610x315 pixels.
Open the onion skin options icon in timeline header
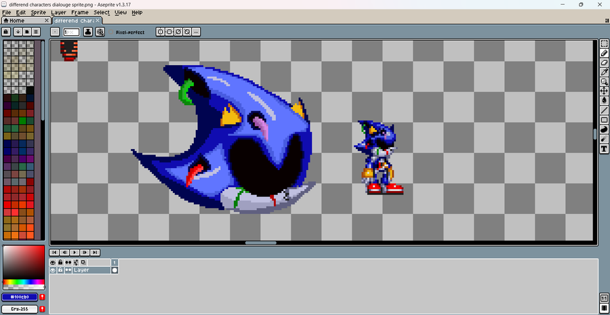tap(75, 263)
